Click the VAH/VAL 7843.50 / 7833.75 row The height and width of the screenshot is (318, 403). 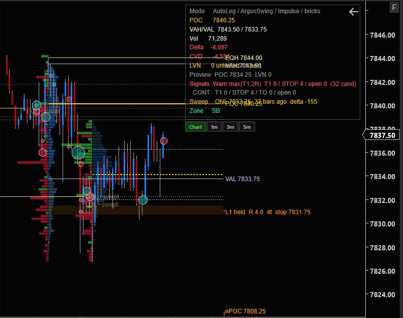[228, 30]
